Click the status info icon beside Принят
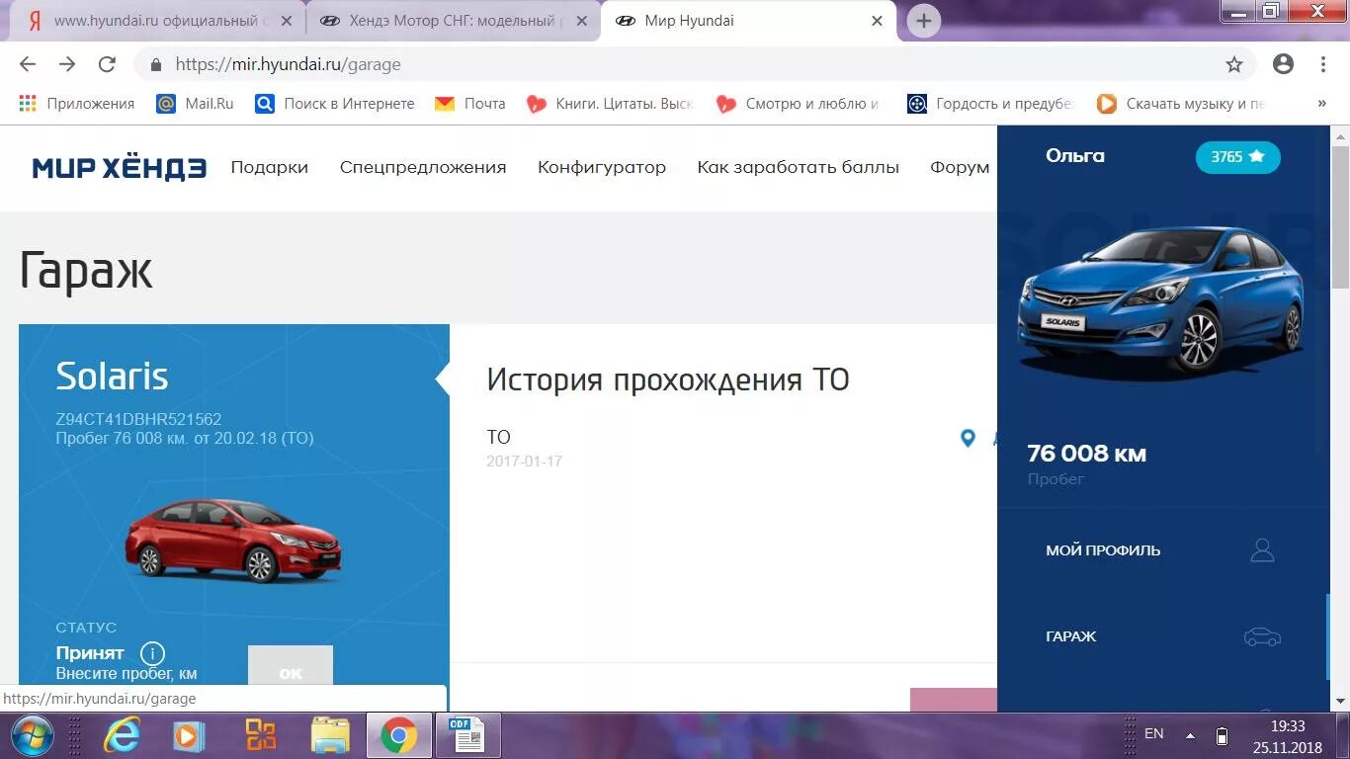 pyautogui.click(x=152, y=653)
